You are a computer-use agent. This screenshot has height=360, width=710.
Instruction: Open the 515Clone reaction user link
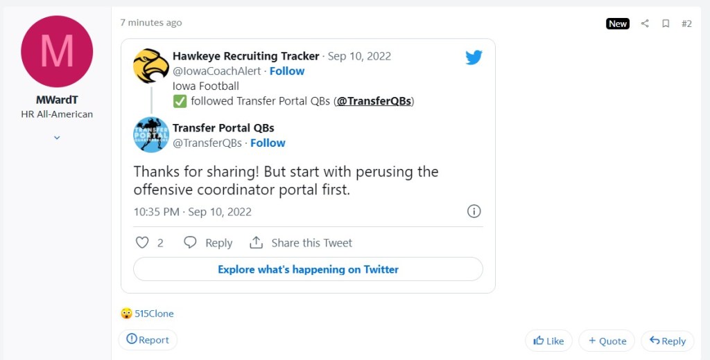pos(154,314)
